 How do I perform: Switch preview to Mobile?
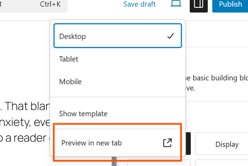click(x=70, y=82)
